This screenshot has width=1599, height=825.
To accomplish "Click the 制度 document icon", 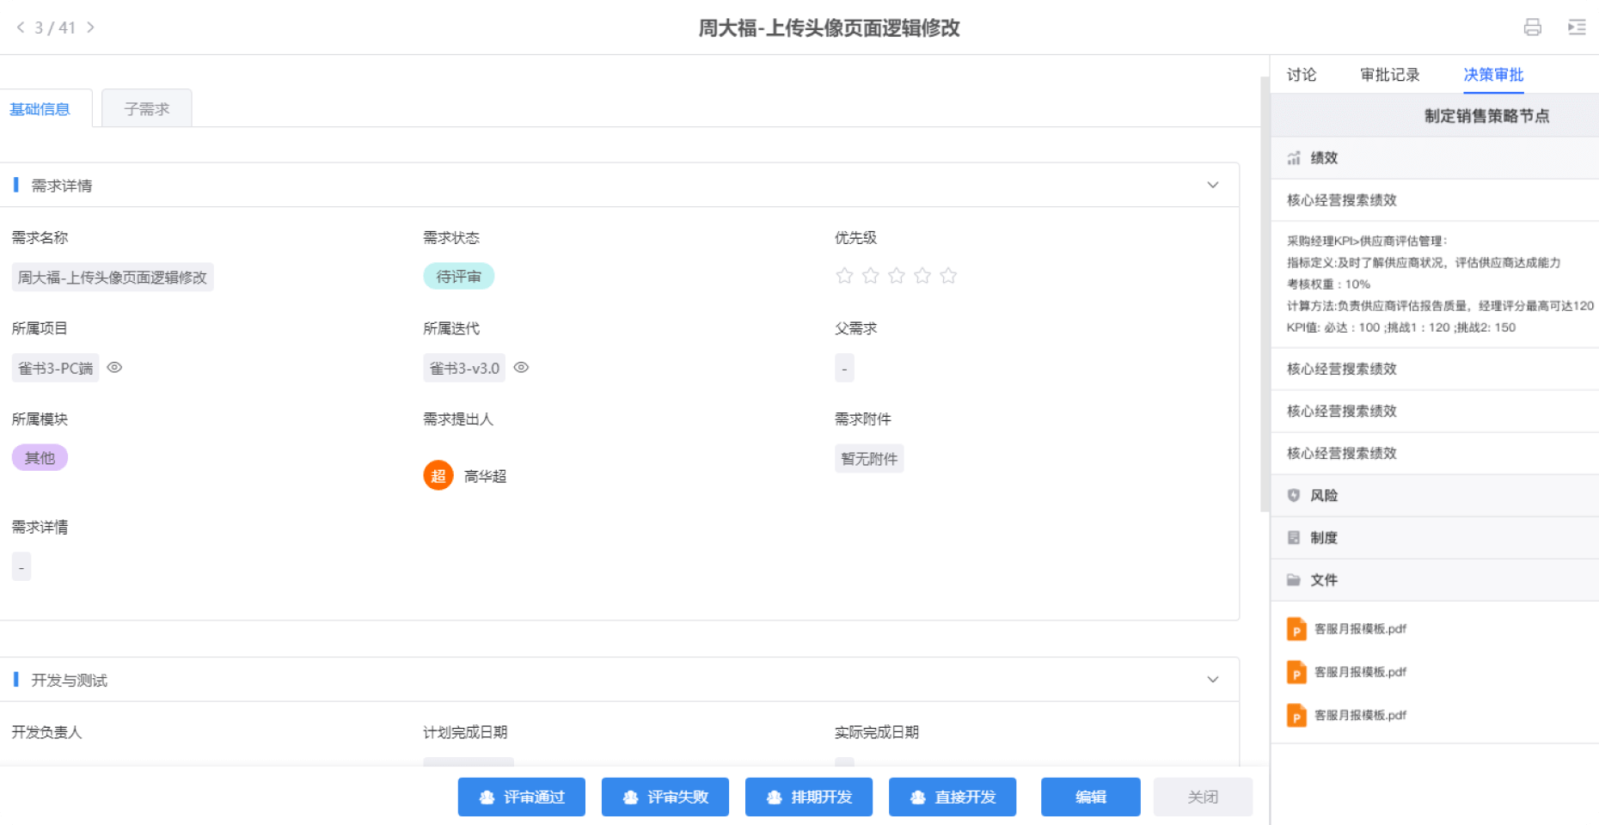I will coord(1294,538).
